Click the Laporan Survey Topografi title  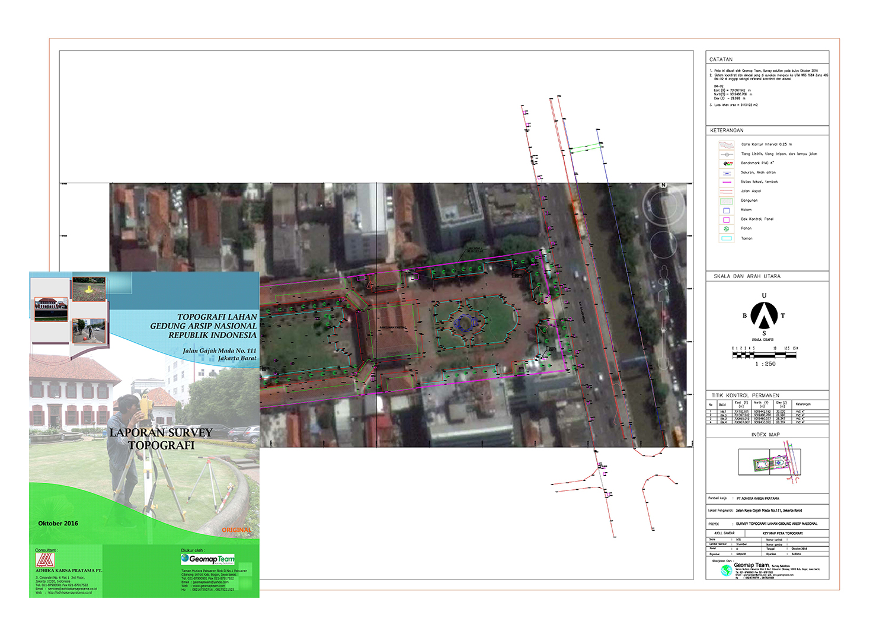pyautogui.click(x=161, y=439)
